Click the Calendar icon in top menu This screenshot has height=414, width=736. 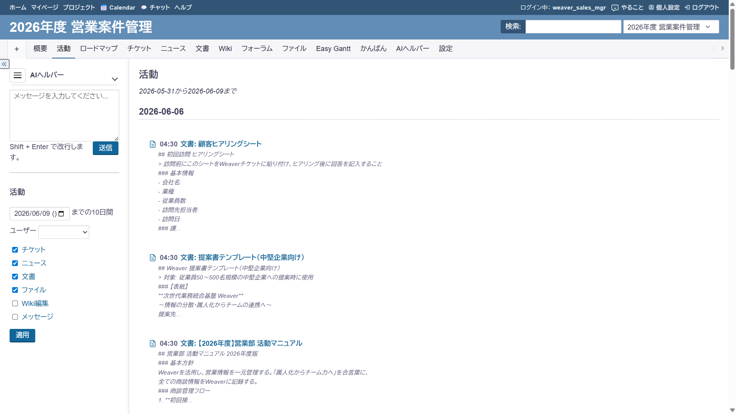103,8
